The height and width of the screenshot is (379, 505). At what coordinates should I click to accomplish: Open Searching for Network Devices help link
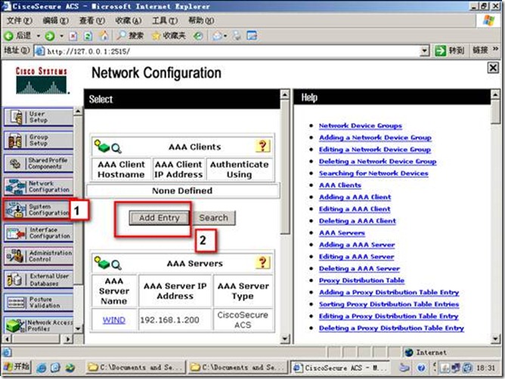[x=373, y=173]
